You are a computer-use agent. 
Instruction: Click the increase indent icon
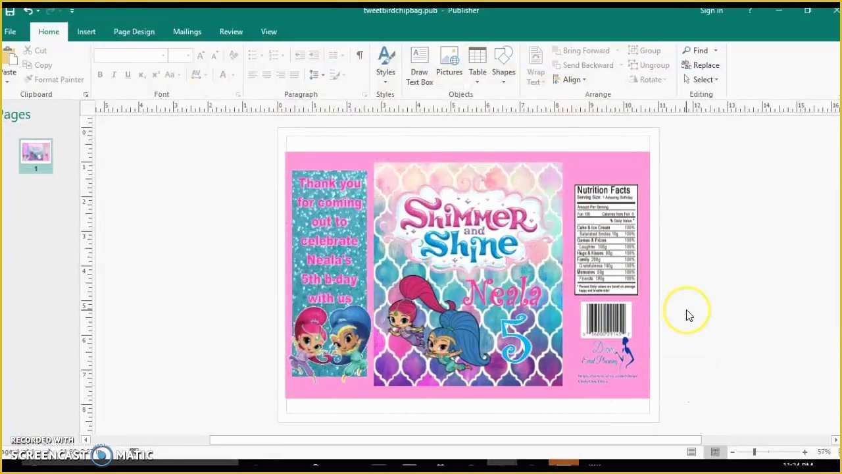(314, 56)
